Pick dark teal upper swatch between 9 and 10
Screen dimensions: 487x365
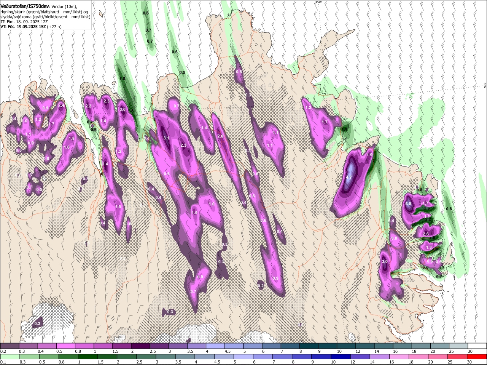coord(327,346)
